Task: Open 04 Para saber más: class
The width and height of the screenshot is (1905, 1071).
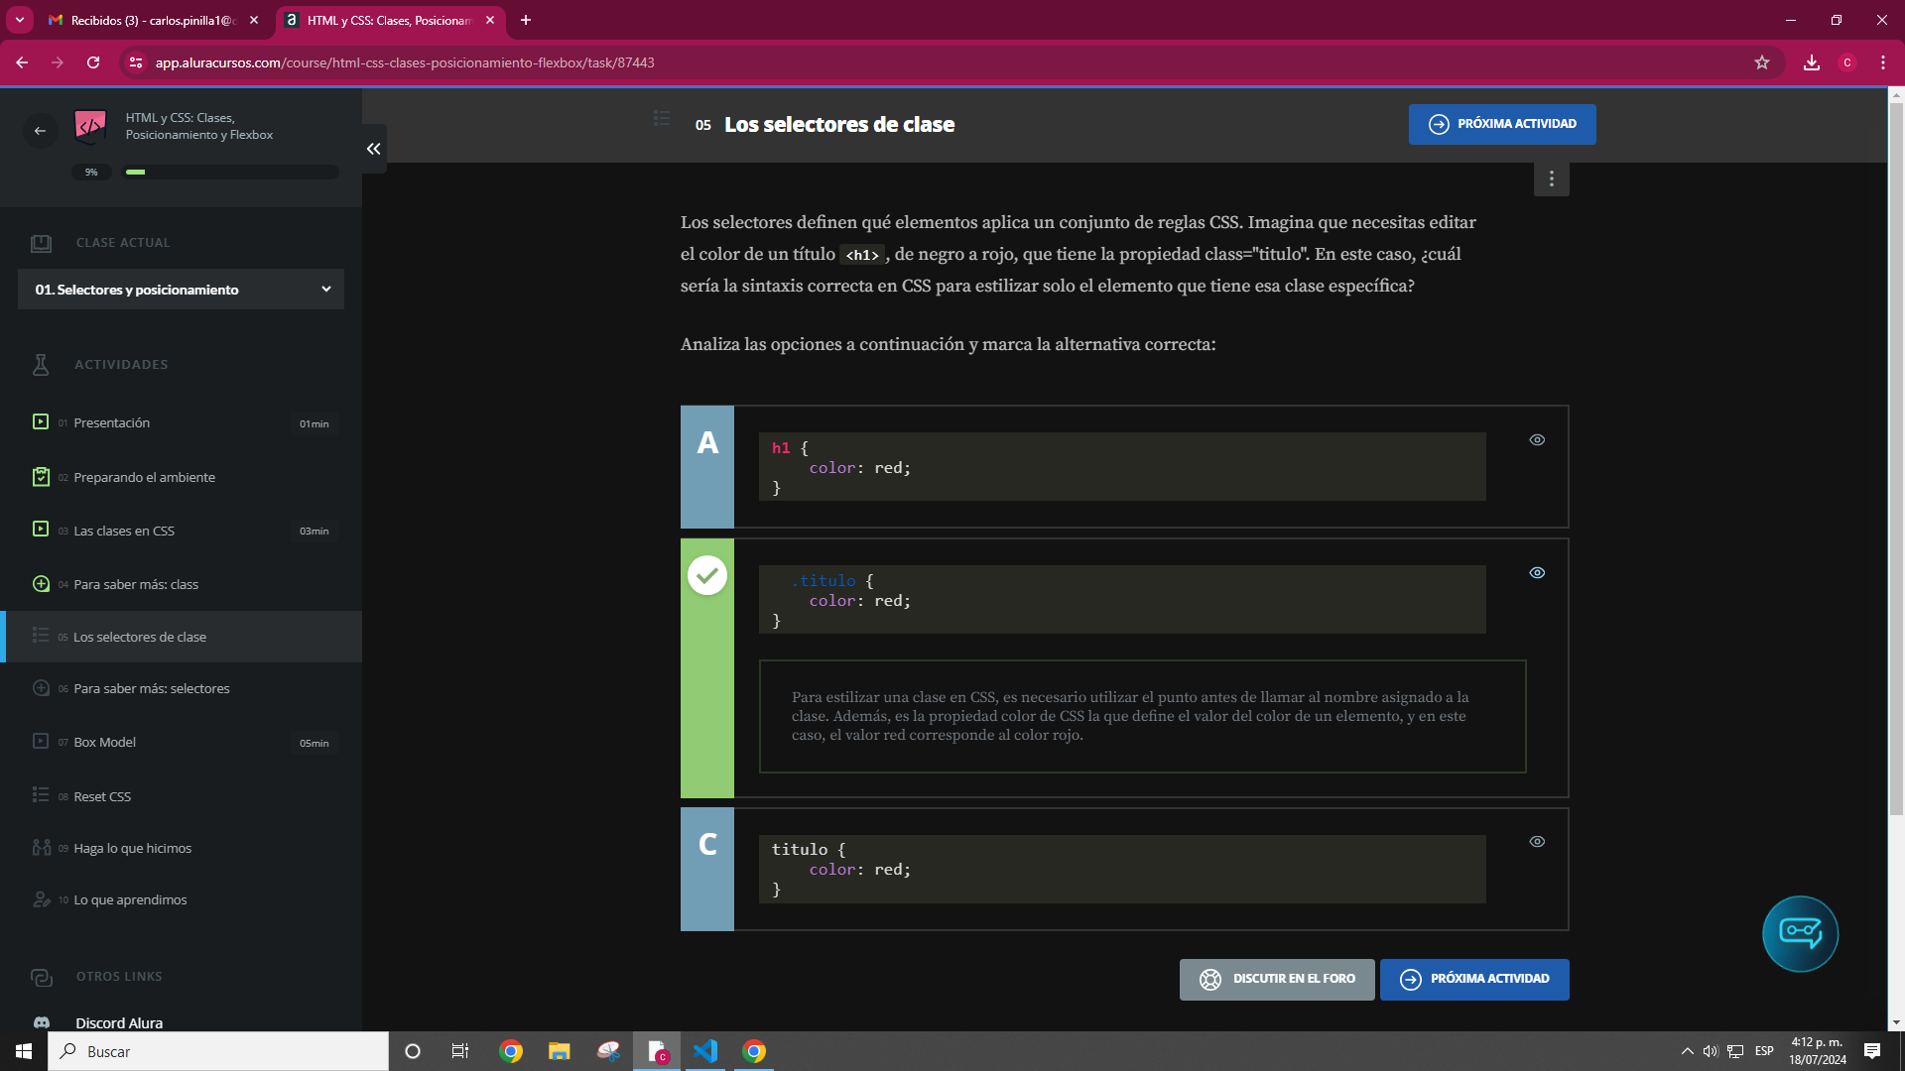Action: [182, 584]
